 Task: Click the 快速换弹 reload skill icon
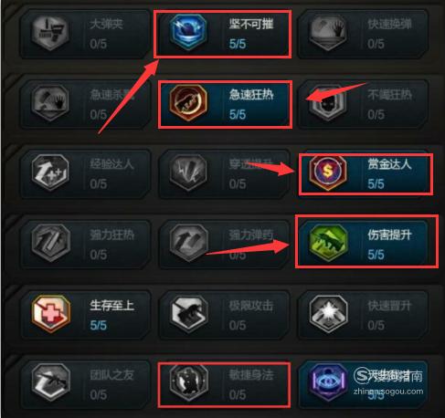[328, 33]
